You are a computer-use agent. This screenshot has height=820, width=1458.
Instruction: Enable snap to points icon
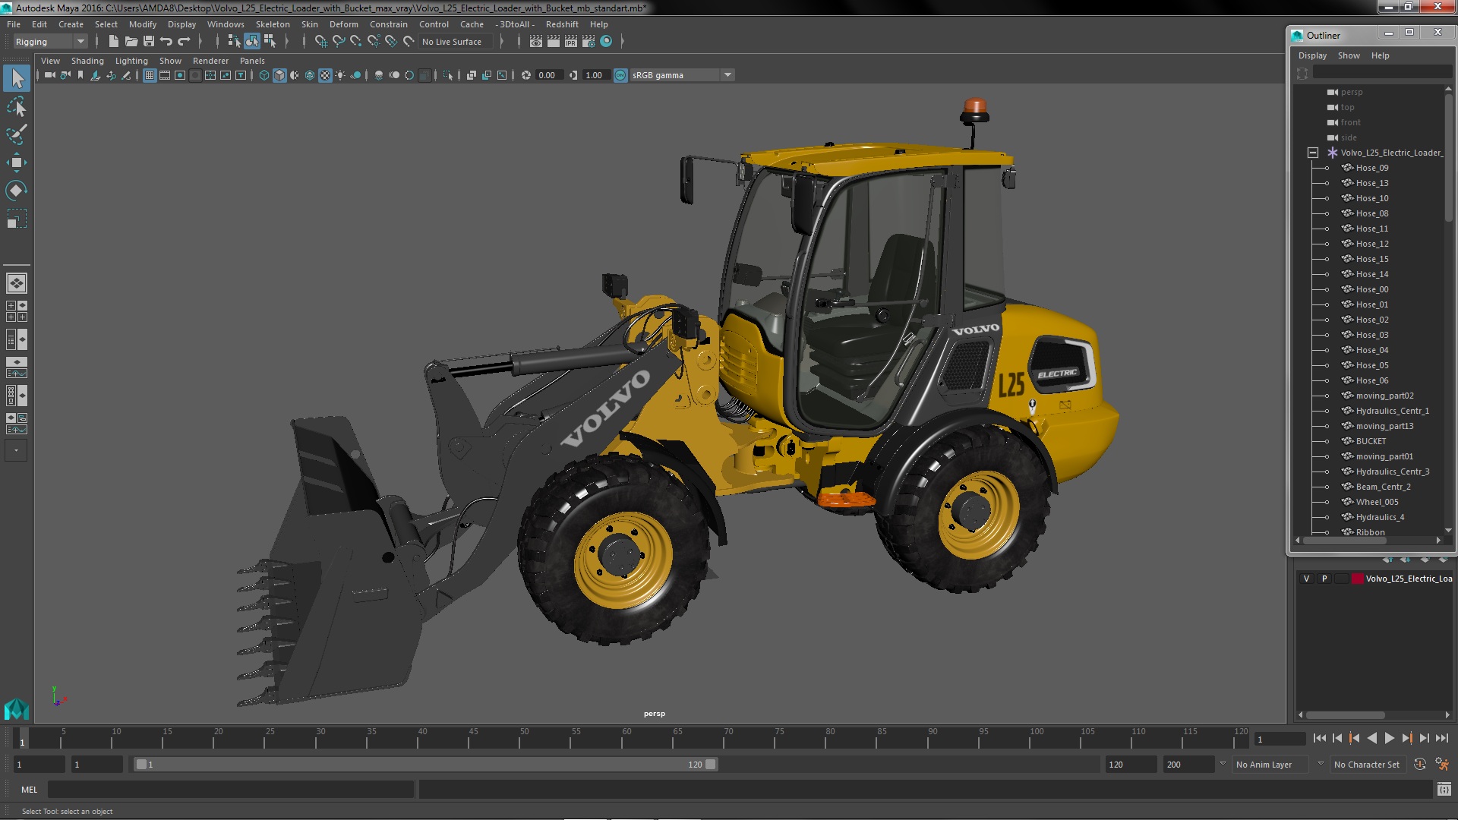(x=356, y=42)
